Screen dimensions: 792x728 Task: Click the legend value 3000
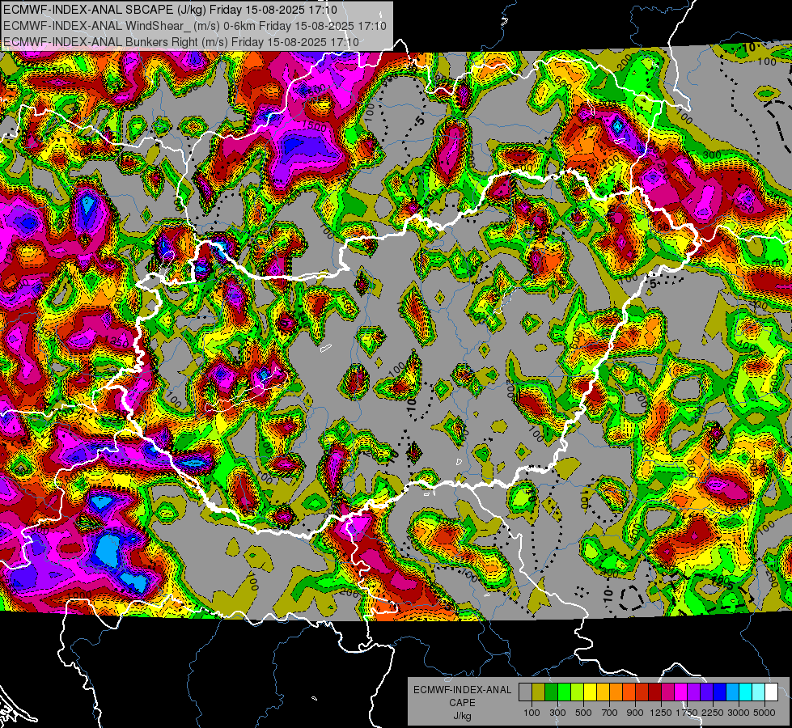(739, 713)
